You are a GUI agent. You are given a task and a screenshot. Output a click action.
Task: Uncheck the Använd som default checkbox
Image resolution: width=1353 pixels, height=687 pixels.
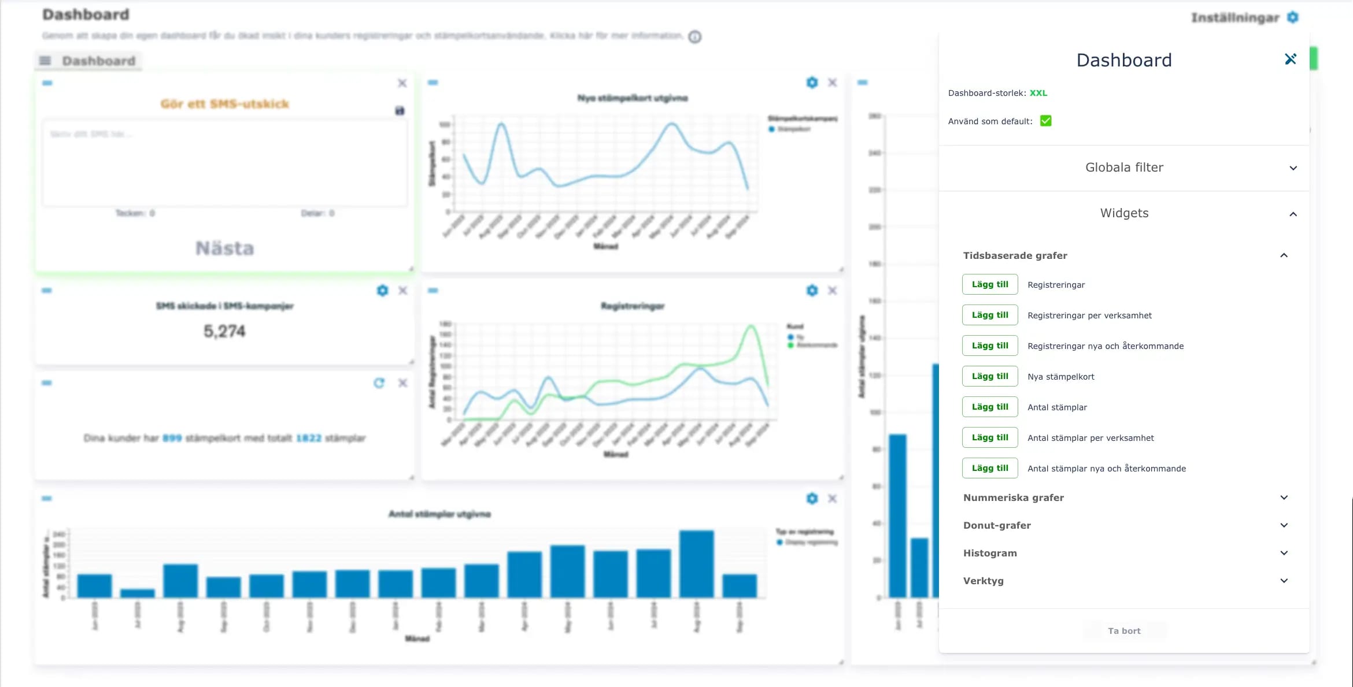pyautogui.click(x=1045, y=121)
